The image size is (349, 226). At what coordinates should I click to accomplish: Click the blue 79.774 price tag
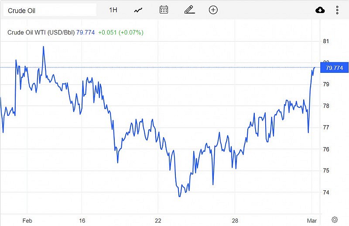click(334, 68)
